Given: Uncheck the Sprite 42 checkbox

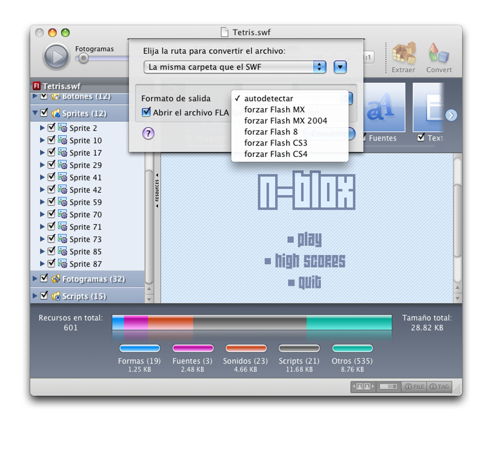Looking at the screenshot, I should [51, 190].
